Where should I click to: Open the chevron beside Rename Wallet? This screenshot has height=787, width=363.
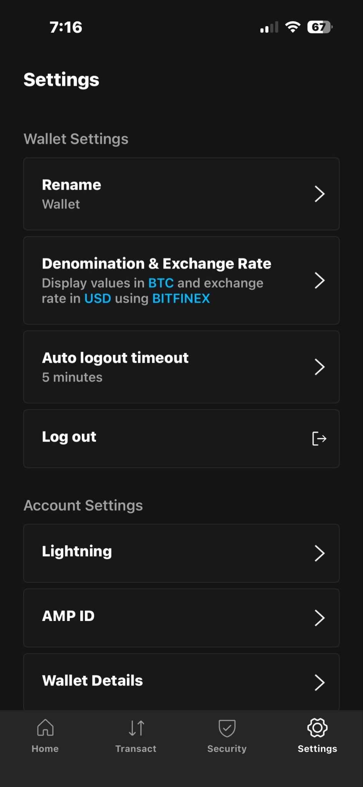coord(320,194)
